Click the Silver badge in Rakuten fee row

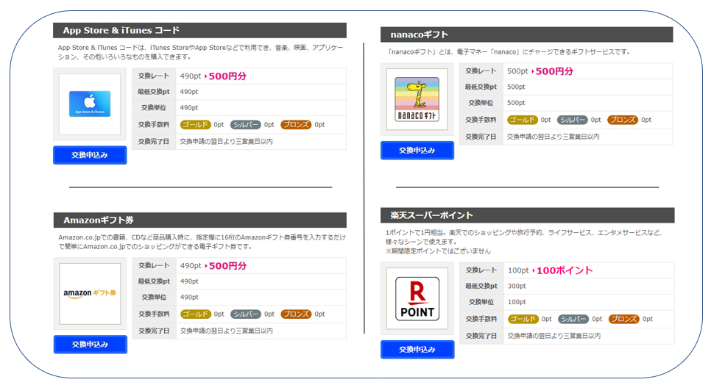tap(573, 319)
